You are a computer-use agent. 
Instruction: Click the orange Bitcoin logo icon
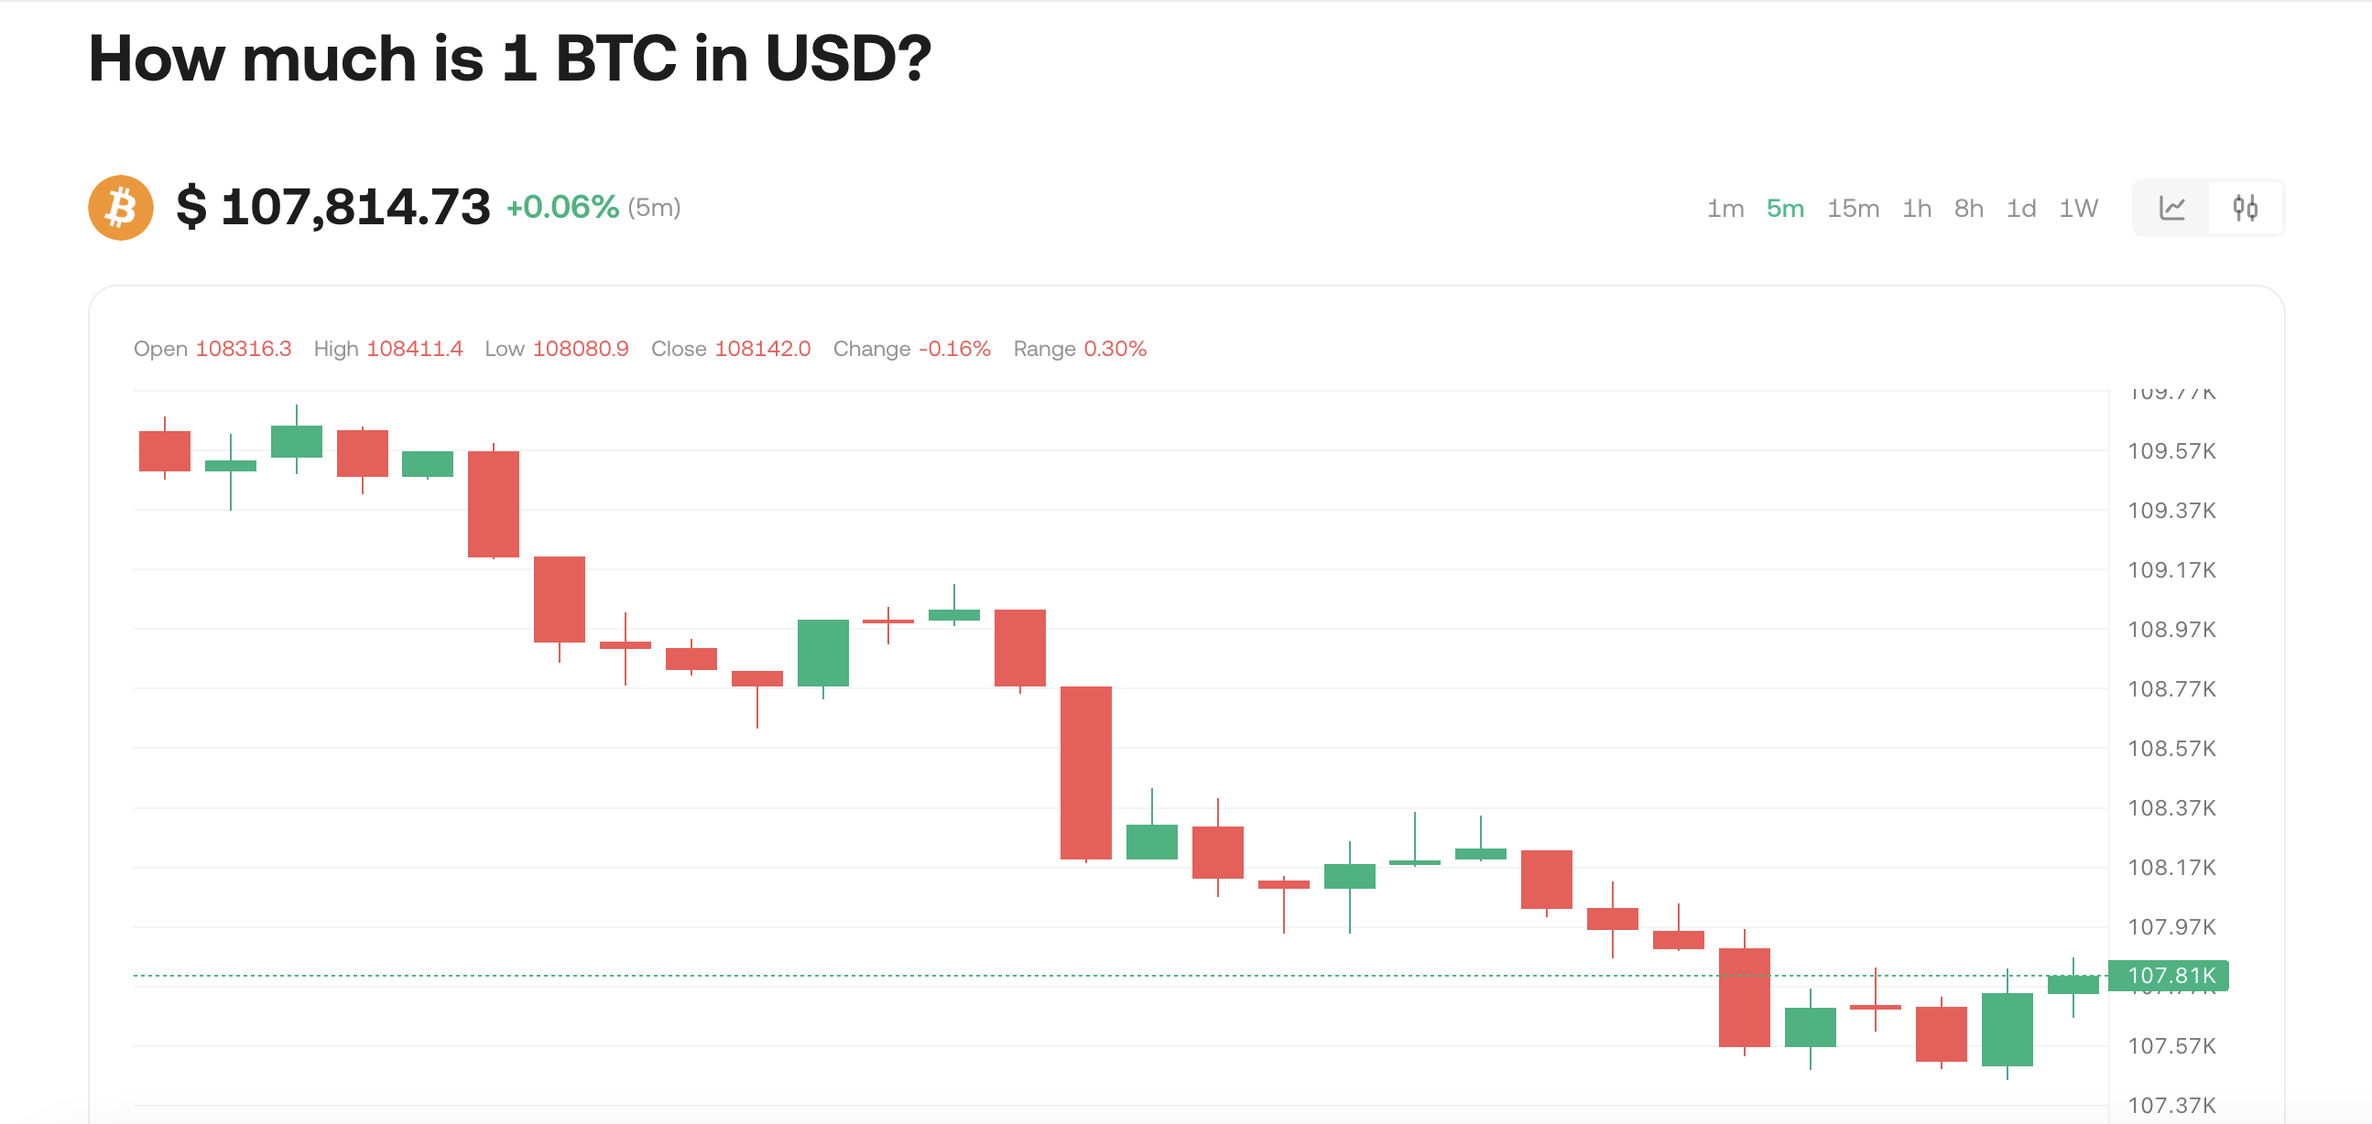tap(121, 207)
